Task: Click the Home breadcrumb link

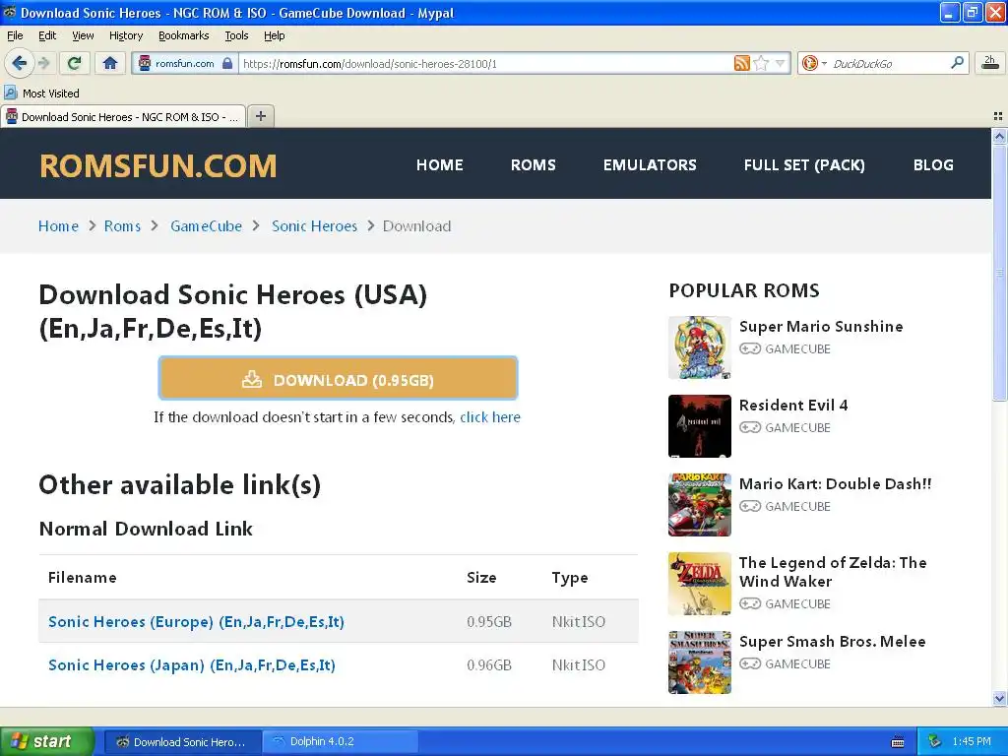Action: pyautogui.click(x=58, y=226)
